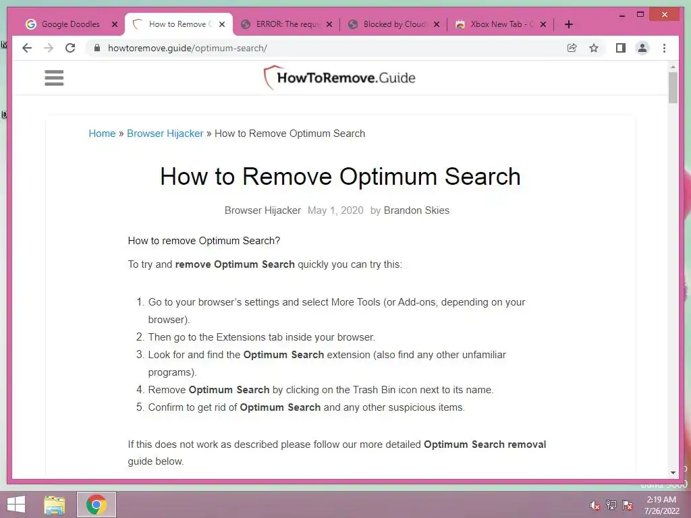Close the ERROR: The request tab
Viewport: 691px width, 518px height.
pyautogui.click(x=329, y=24)
